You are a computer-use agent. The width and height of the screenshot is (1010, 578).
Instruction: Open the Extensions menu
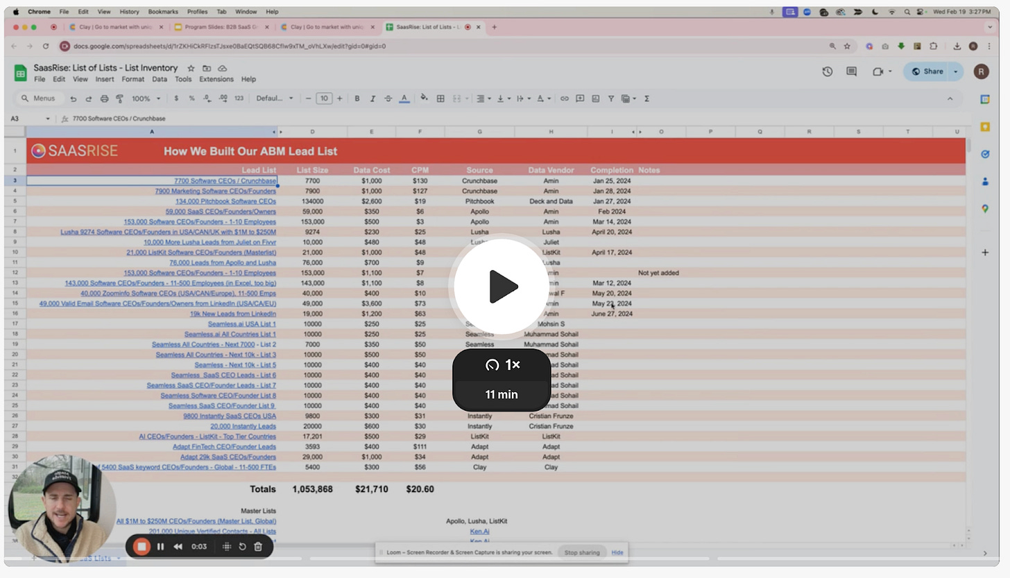point(216,79)
